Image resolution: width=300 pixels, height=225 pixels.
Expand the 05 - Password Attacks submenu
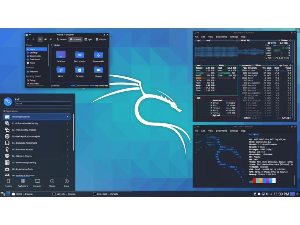pyautogui.click(x=36, y=149)
